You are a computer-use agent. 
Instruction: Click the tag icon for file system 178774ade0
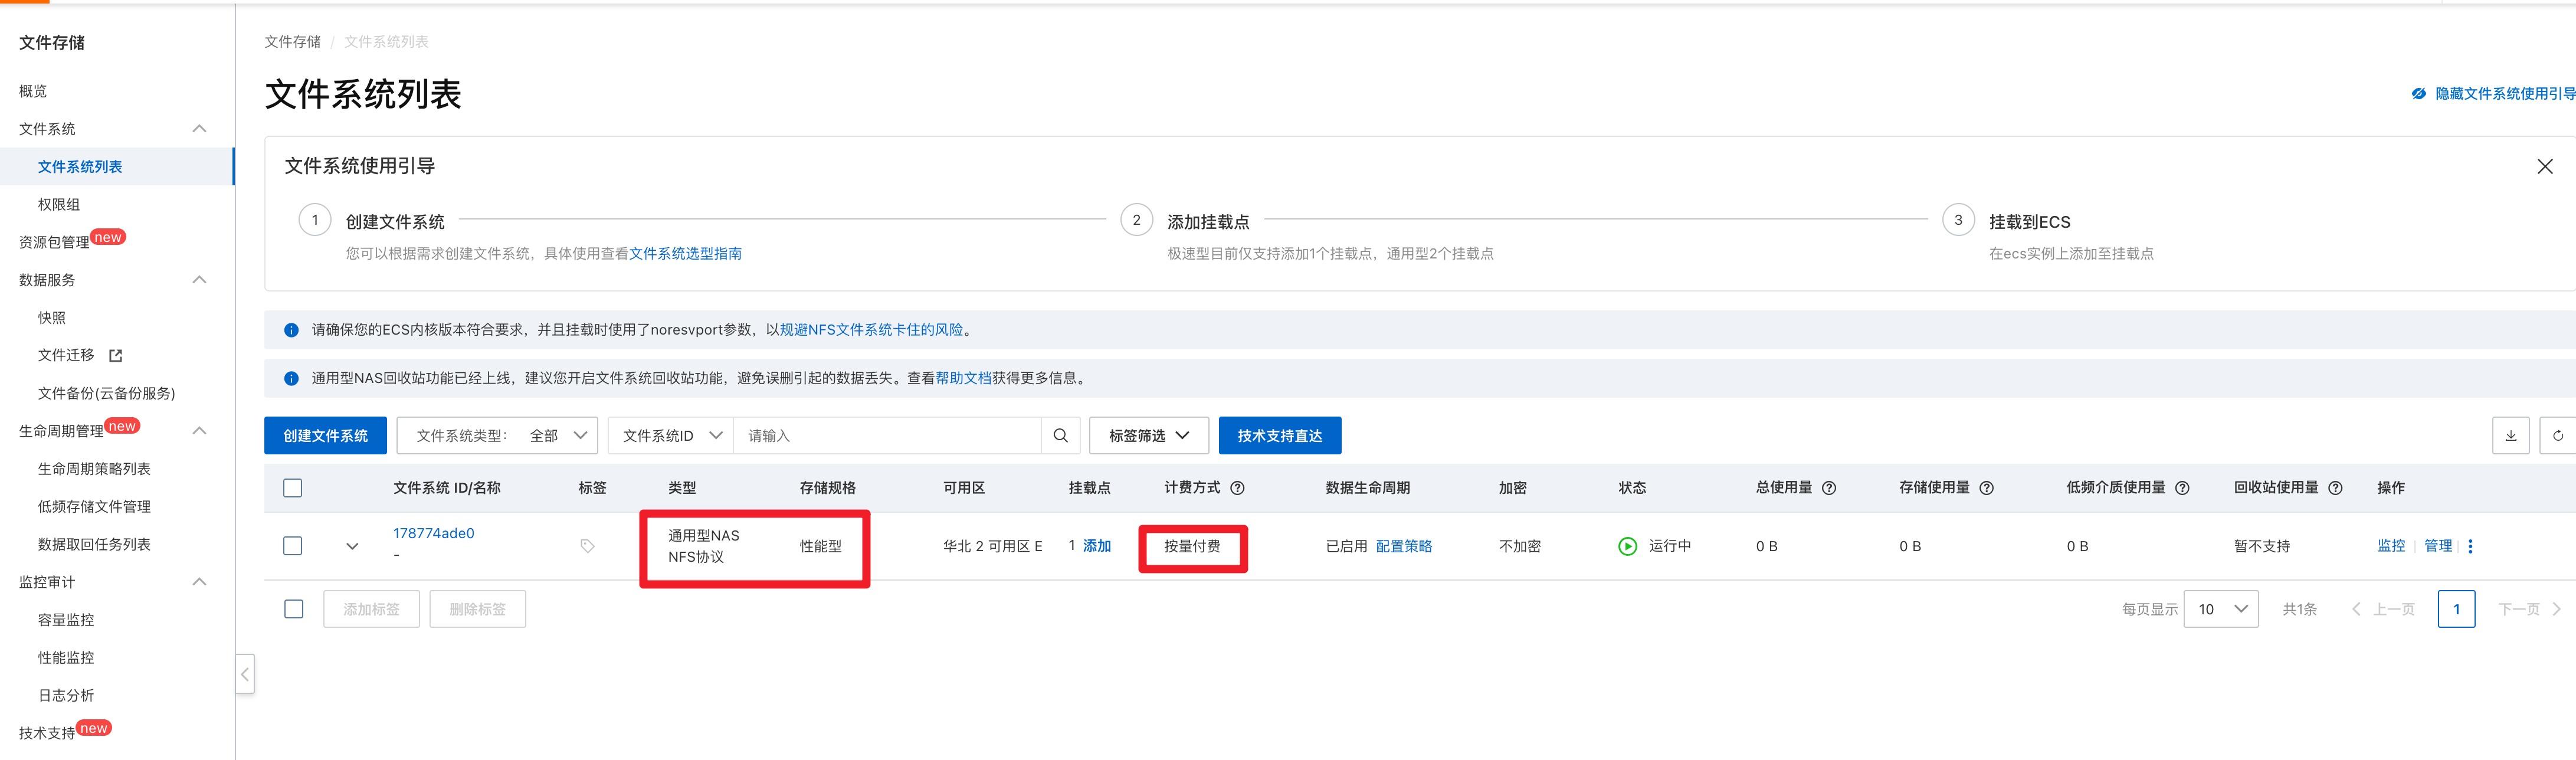[x=587, y=546]
